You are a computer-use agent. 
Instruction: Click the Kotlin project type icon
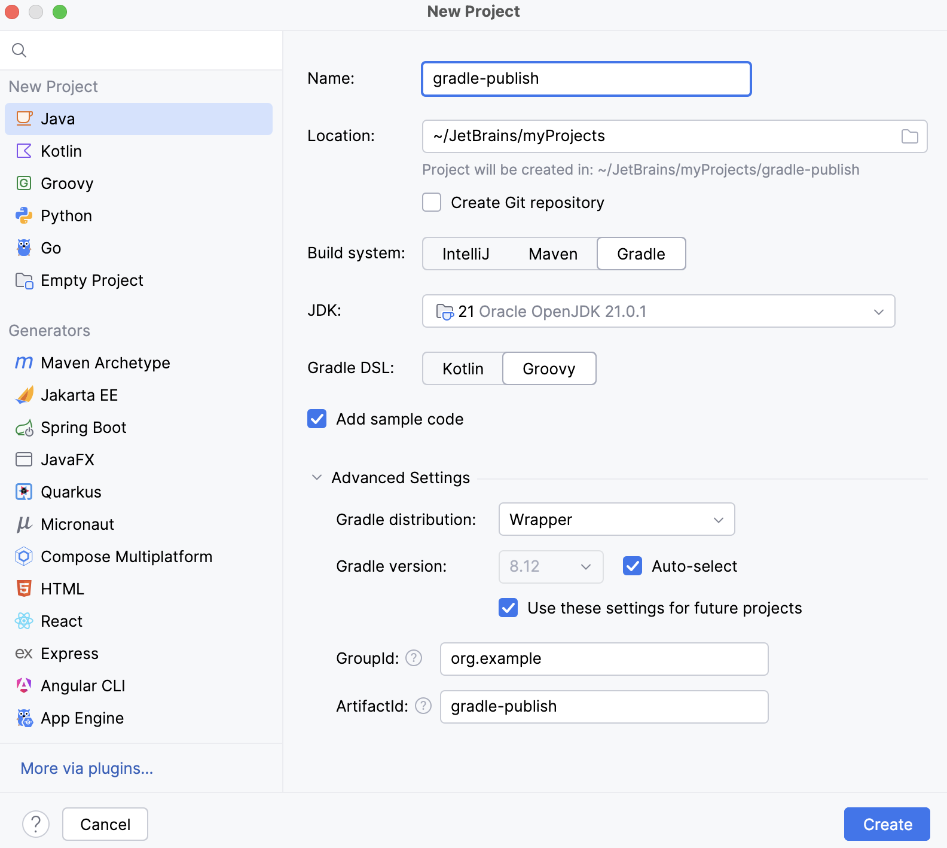[24, 151]
